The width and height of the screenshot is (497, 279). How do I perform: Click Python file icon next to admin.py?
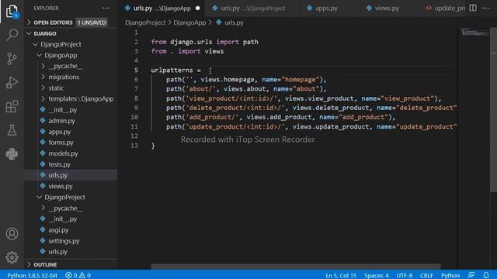pyautogui.click(x=43, y=121)
